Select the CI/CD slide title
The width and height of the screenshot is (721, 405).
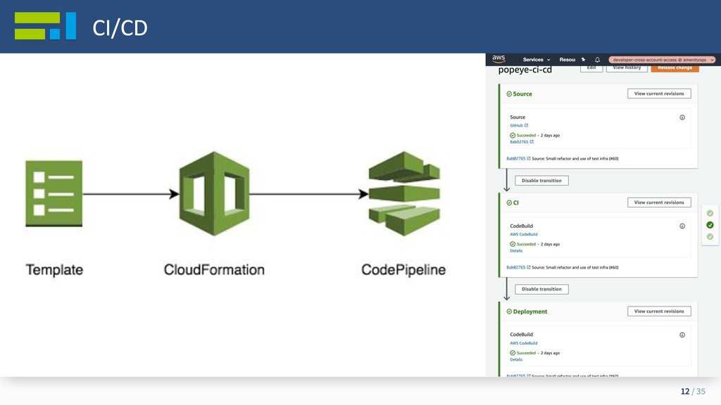click(x=120, y=27)
